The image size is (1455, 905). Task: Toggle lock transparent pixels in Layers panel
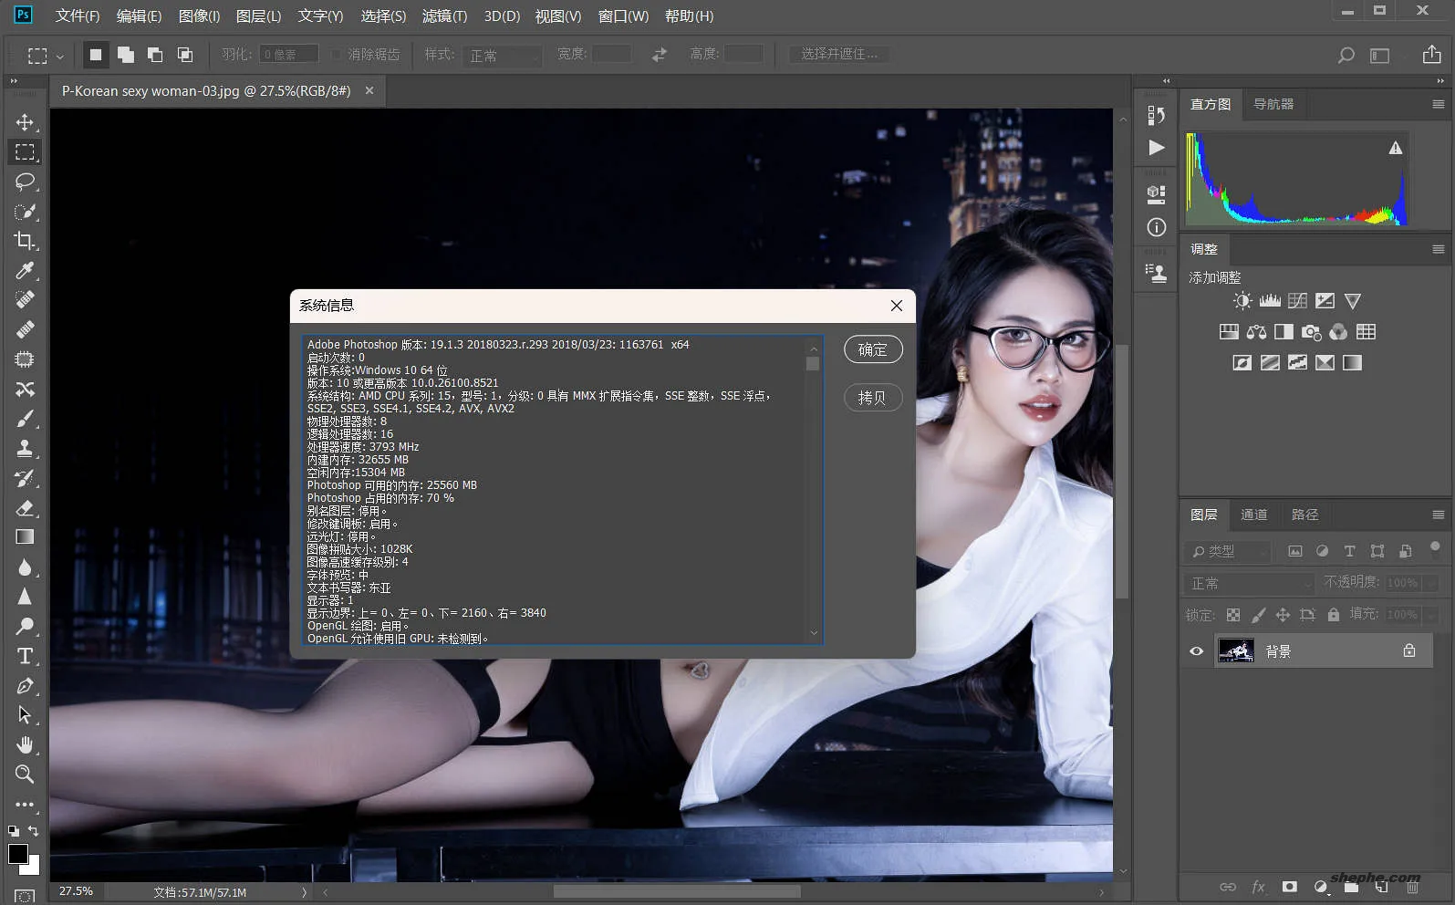coord(1233,615)
